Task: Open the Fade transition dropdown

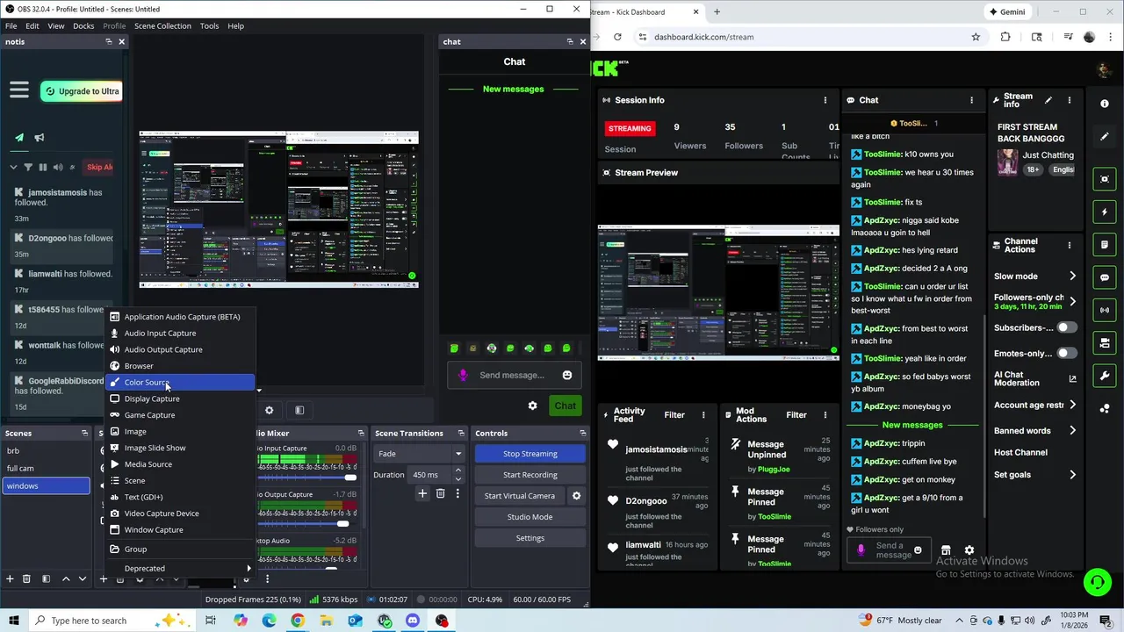Action: pyautogui.click(x=419, y=454)
